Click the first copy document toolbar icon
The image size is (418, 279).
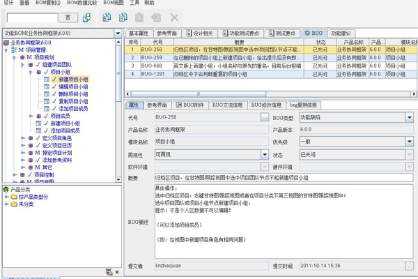click(x=107, y=17)
